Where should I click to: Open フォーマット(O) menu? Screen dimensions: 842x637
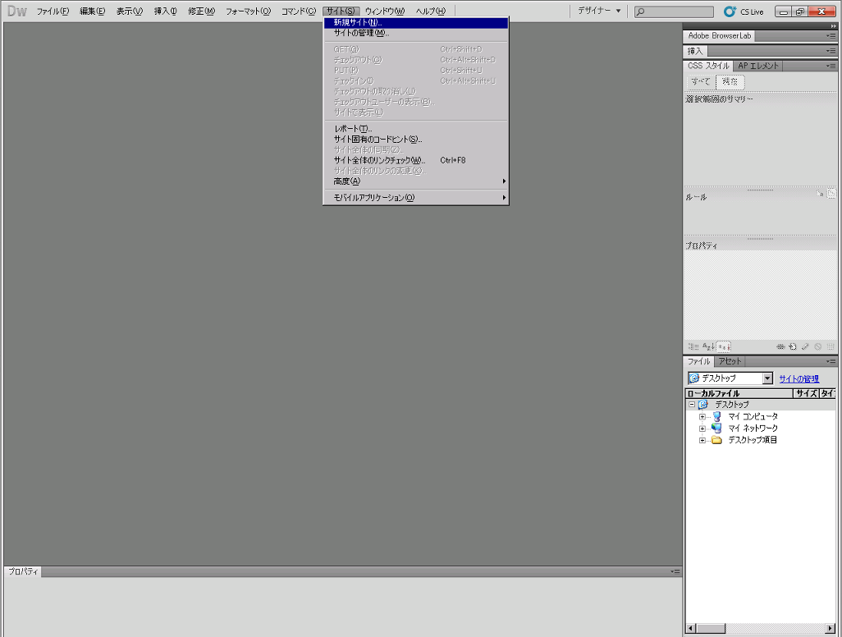(x=248, y=11)
